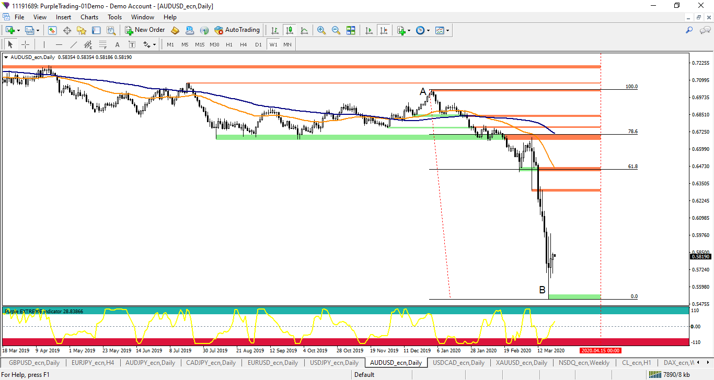Open the Insert menu
The width and height of the screenshot is (714, 380).
64,17
